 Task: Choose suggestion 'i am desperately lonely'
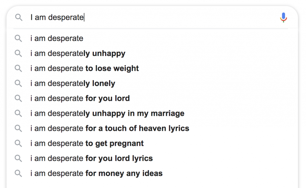[152, 84]
